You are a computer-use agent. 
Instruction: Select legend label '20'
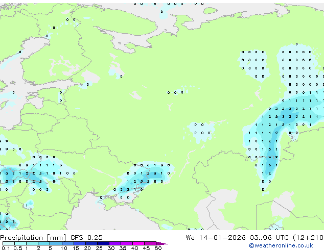[x=87, y=248]
